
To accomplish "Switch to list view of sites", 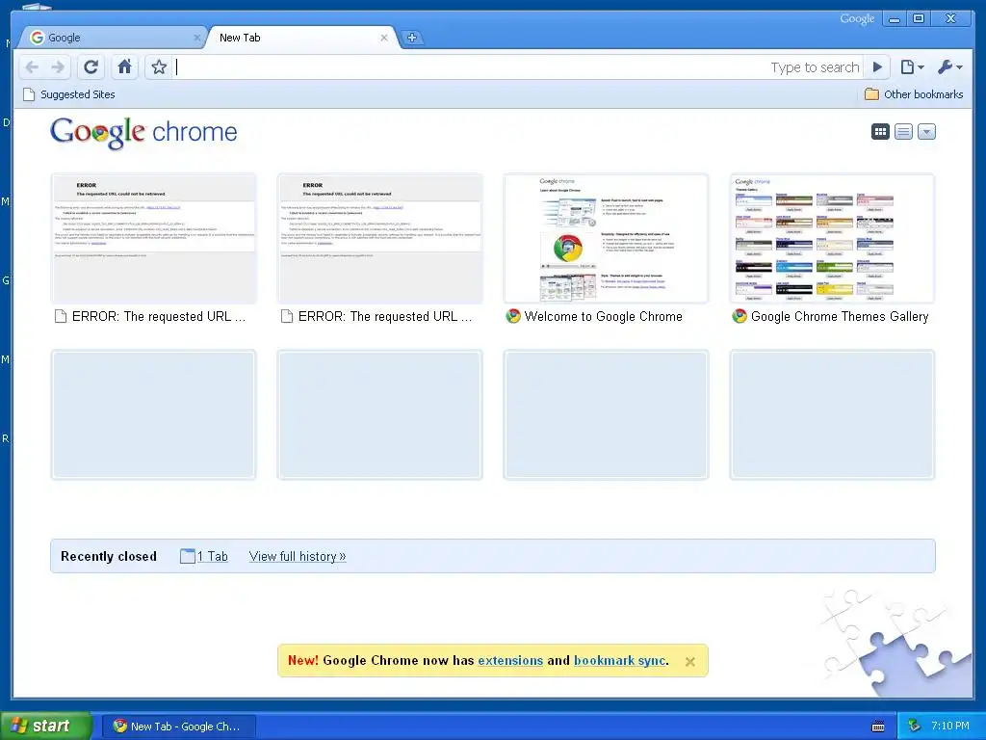I will click(x=903, y=131).
